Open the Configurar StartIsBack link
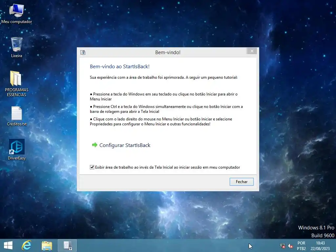Screen dimensions: 336x252 125,145
